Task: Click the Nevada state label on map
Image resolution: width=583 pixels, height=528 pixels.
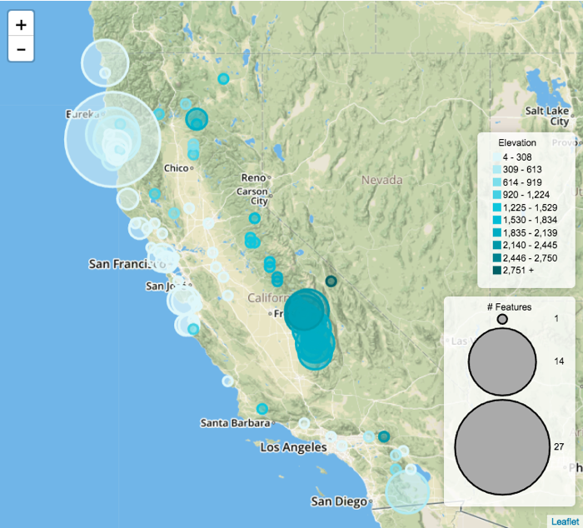Action: 381,180
